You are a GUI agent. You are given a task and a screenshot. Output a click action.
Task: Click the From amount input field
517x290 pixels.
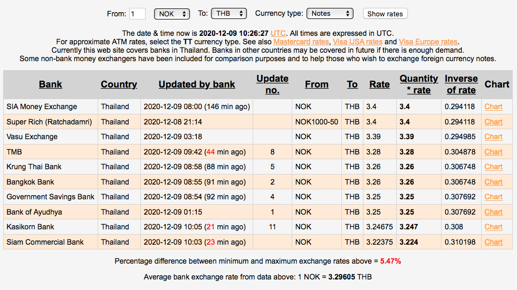coord(137,14)
